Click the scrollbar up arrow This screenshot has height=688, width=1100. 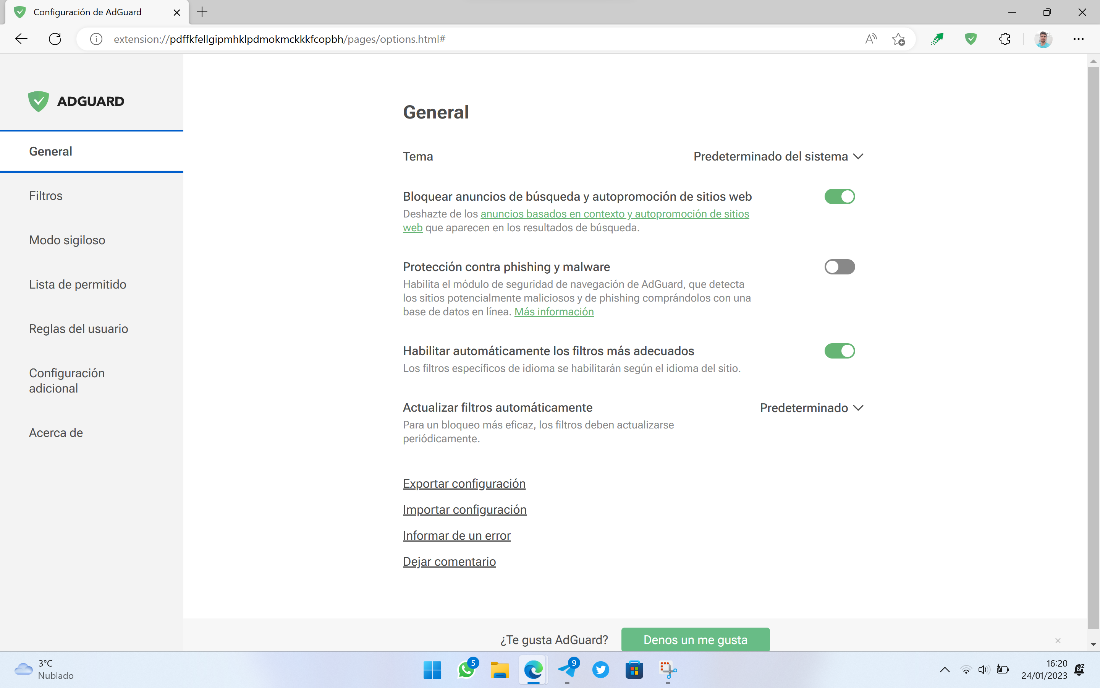click(x=1093, y=61)
